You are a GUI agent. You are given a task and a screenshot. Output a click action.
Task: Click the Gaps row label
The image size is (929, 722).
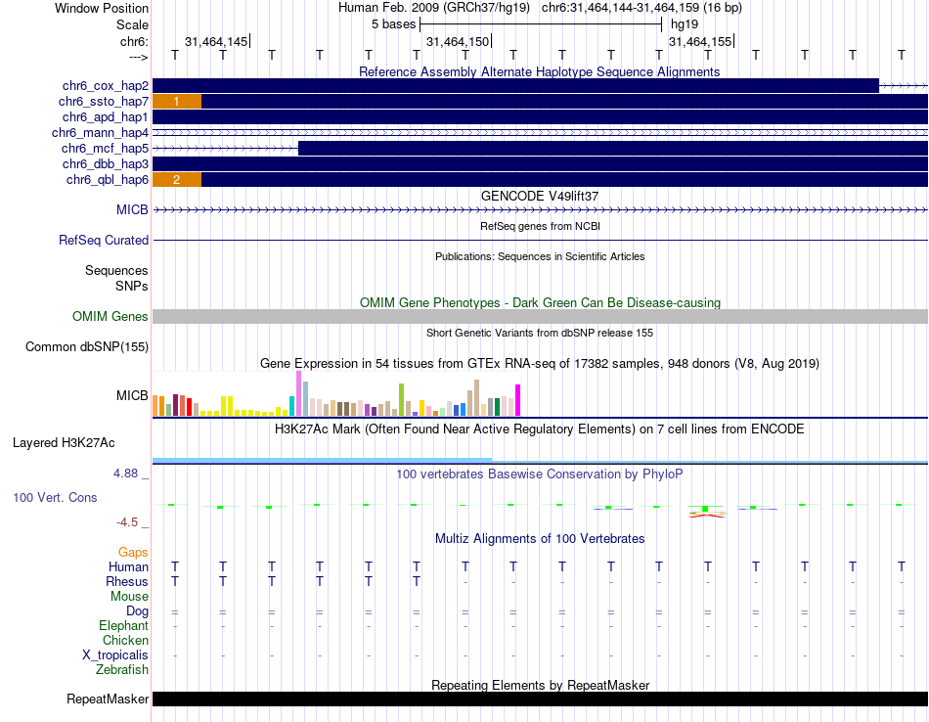click(x=133, y=553)
